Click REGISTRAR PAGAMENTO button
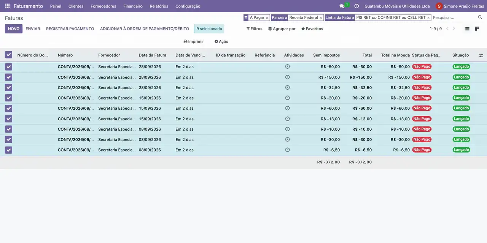487x243 pixels. click(x=70, y=29)
